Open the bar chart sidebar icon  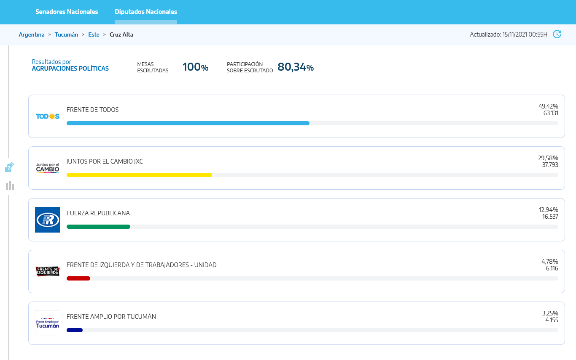(x=10, y=185)
